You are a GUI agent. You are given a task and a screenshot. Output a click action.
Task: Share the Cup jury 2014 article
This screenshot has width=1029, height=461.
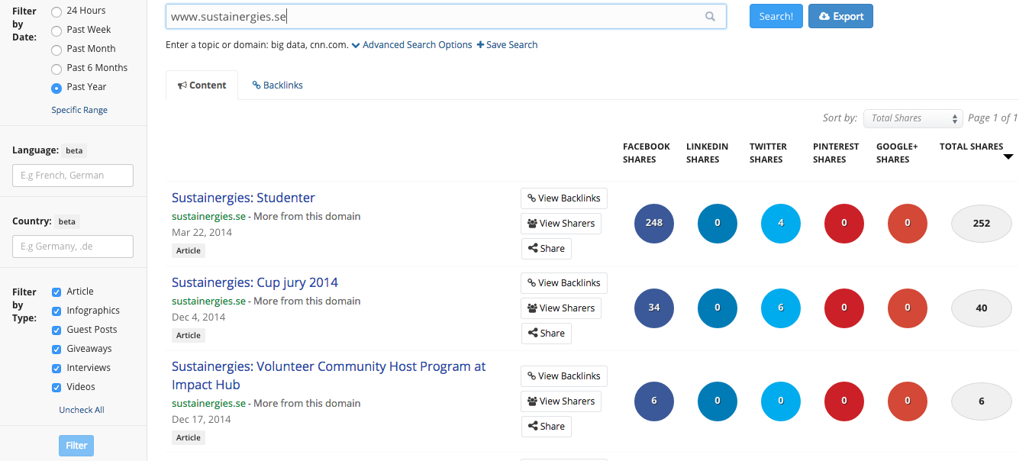546,334
